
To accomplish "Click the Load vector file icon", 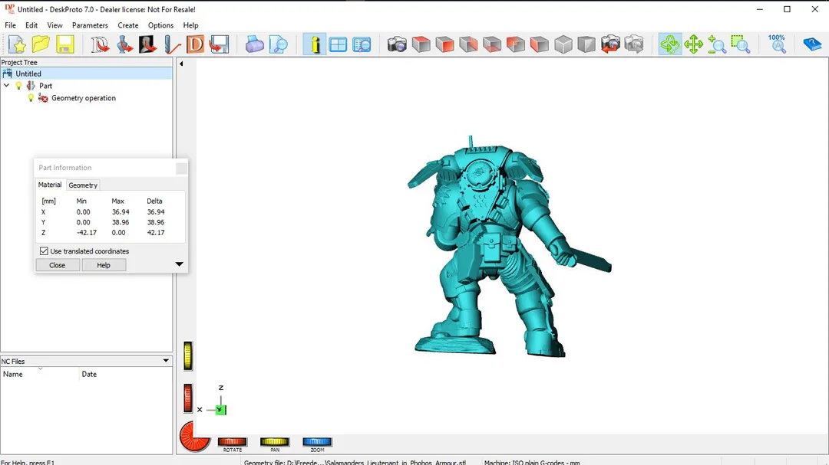I will (x=99, y=45).
